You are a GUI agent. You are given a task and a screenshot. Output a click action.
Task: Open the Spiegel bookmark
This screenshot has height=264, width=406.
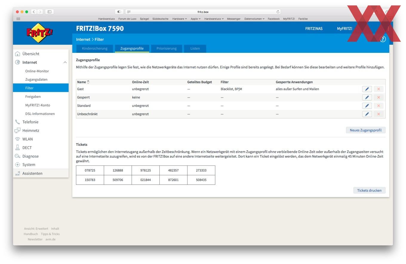click(x=144, y=19)
